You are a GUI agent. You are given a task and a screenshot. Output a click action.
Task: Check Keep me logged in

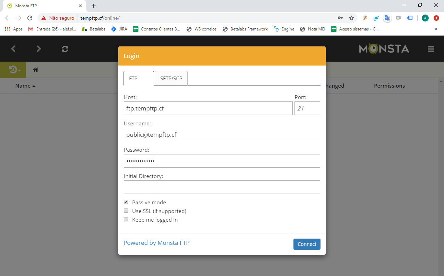pos(126,219)
